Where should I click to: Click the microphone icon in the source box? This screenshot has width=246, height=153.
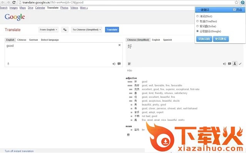click(x=8, y=64)
